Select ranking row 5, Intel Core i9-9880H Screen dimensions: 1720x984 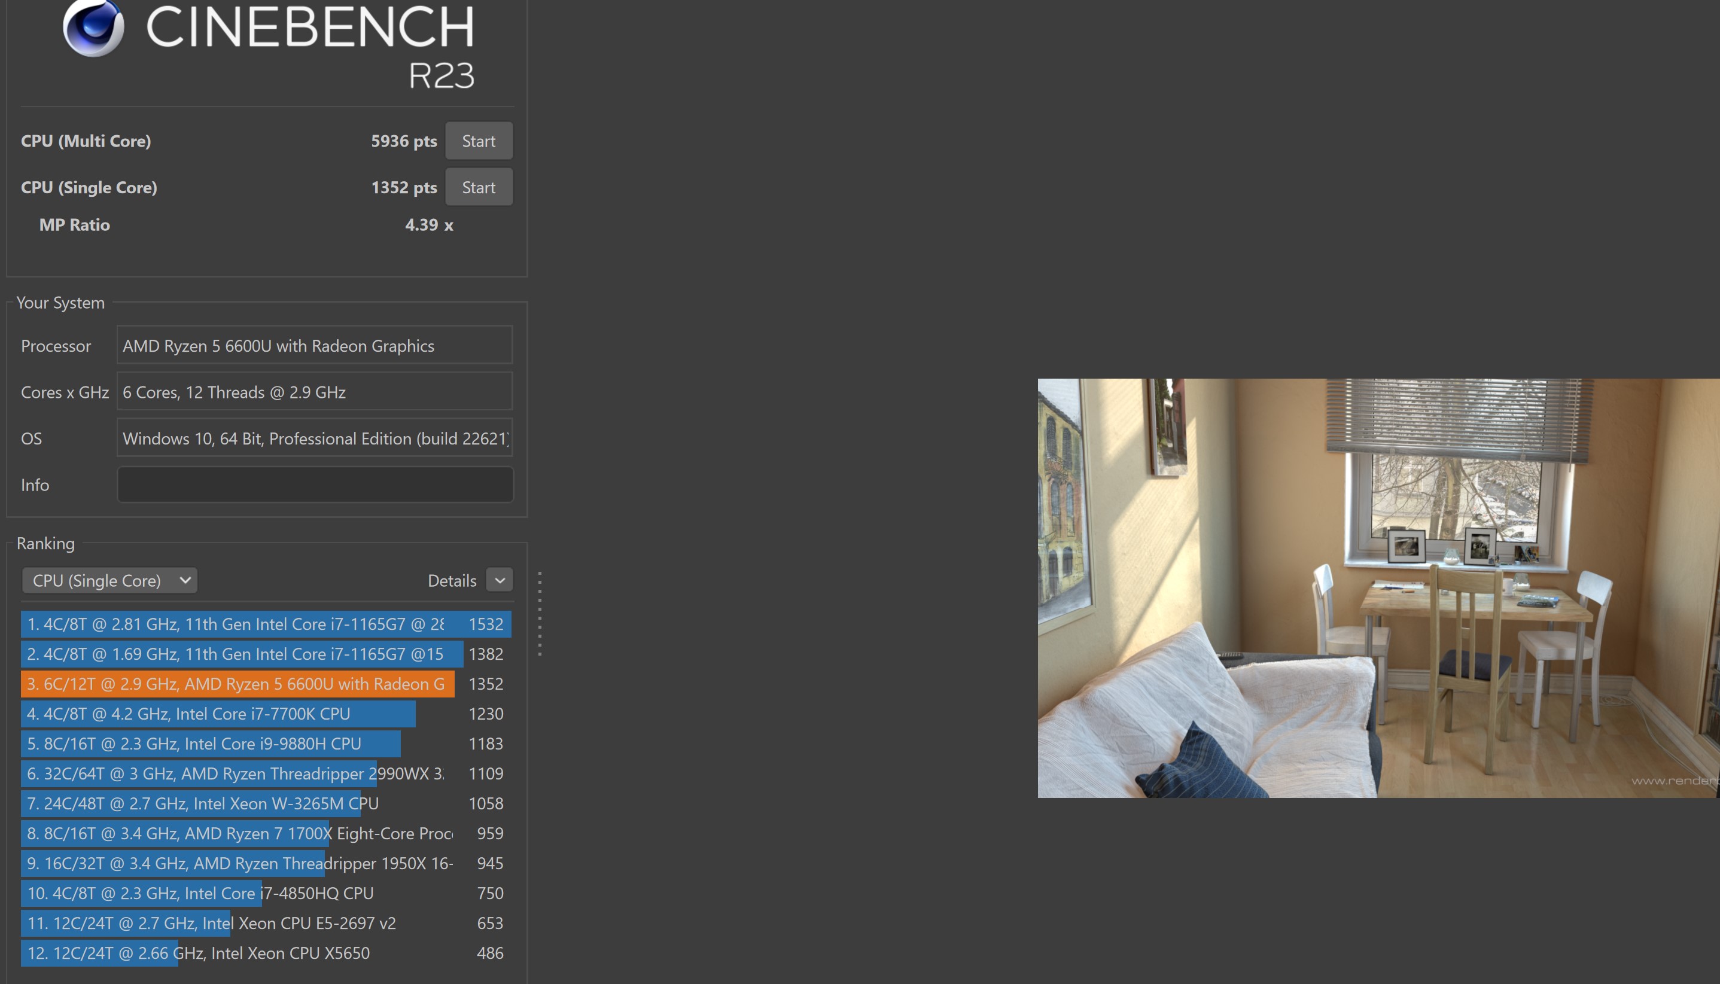266,744
